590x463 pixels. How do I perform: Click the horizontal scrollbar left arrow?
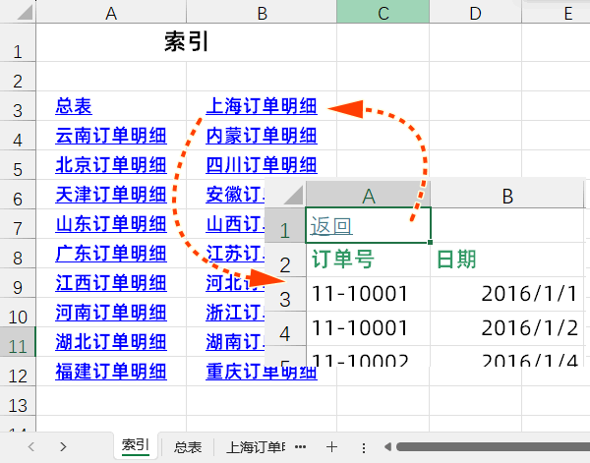(x=389, y=447)
